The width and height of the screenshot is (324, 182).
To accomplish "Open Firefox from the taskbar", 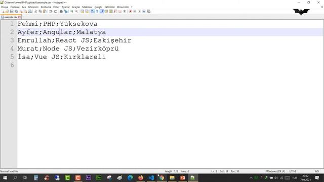I will 141,177.
